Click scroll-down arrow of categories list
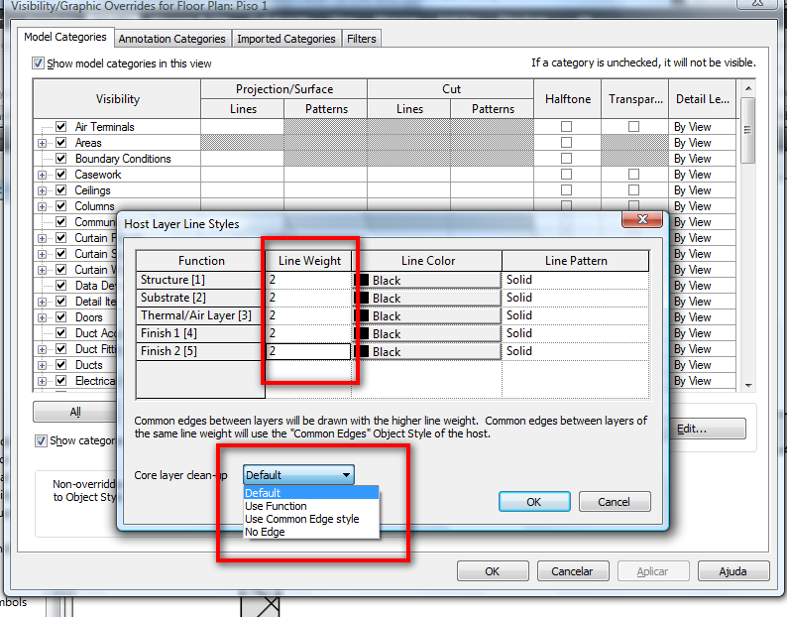787x617 pixels. 748,385
